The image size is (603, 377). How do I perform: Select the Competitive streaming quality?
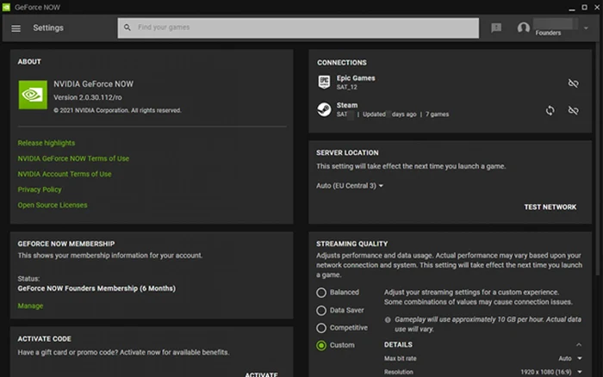(x=321, y=328)
